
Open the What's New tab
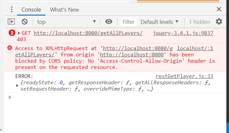click(64, 10)
